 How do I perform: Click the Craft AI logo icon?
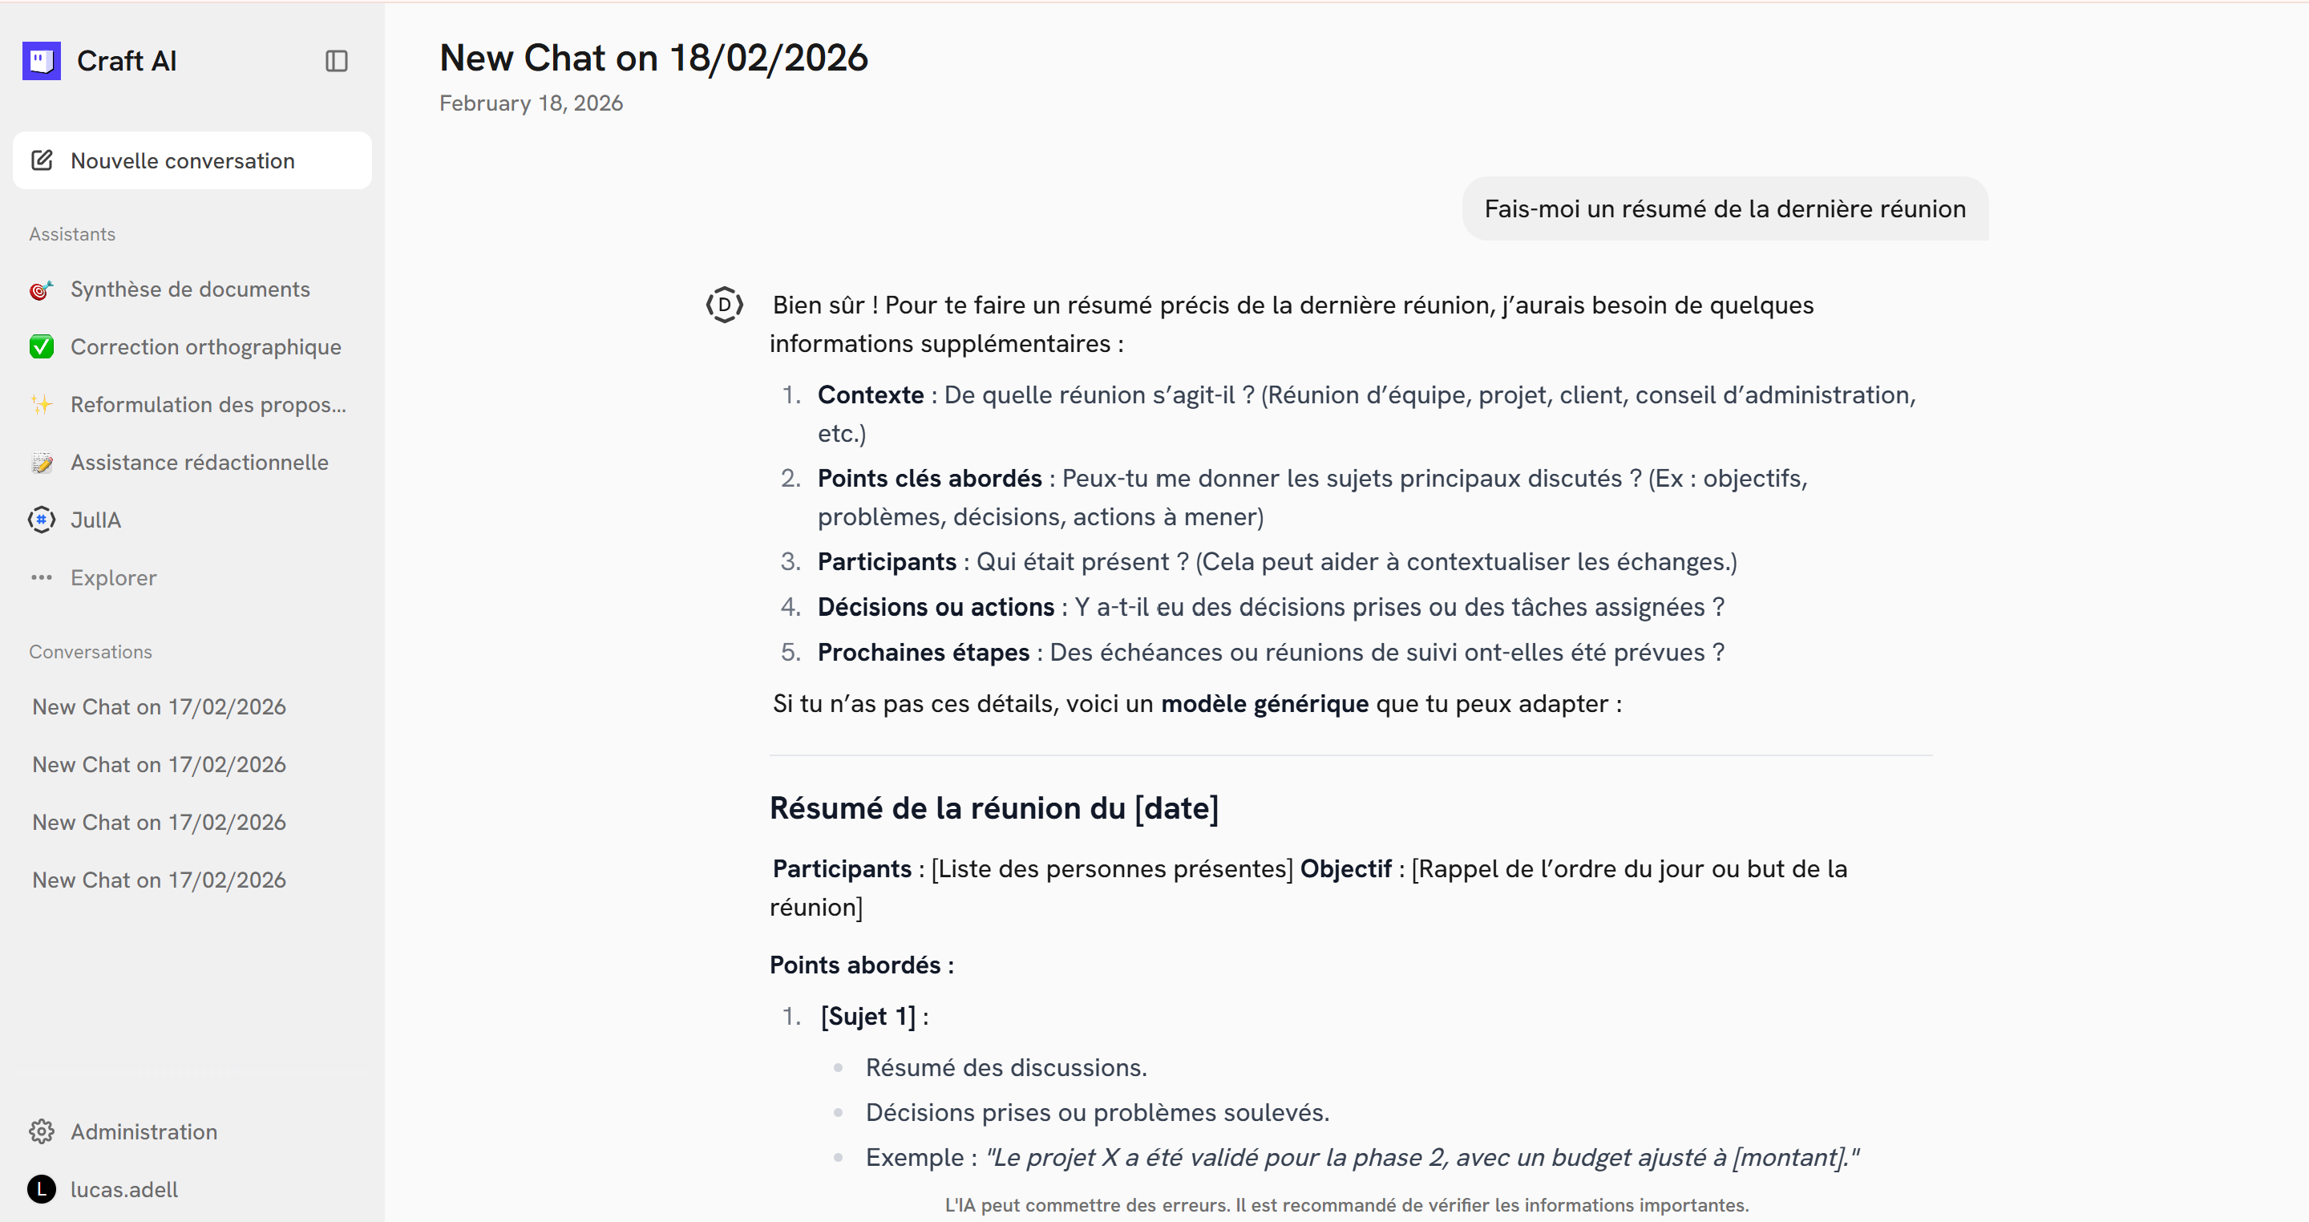41,61
